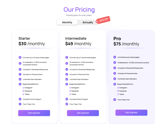Click Facebook icon in Starter plan
Viewport: 165px width, 124px height.
coord(23,91)
